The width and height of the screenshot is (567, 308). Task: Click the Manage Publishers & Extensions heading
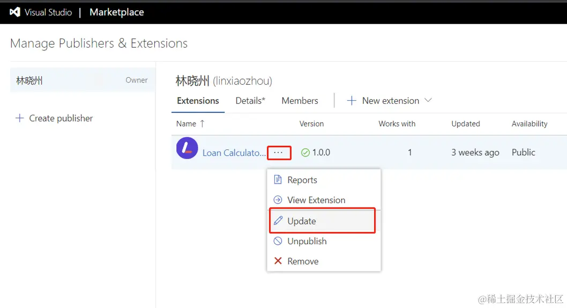tap(99, 43)
